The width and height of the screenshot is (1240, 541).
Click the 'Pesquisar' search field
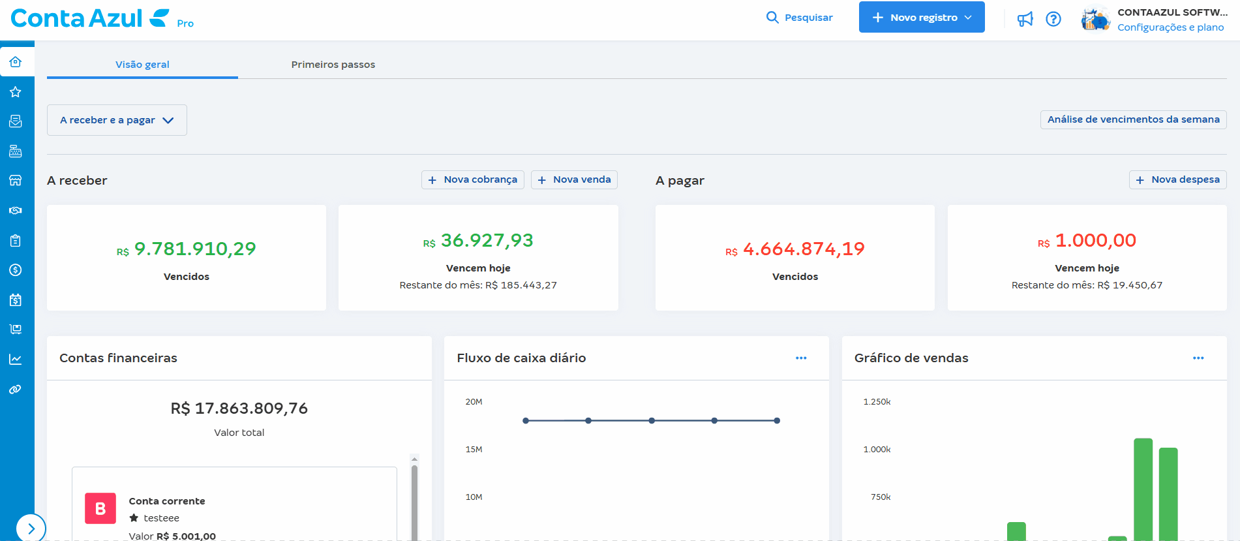tap(800, 18)
